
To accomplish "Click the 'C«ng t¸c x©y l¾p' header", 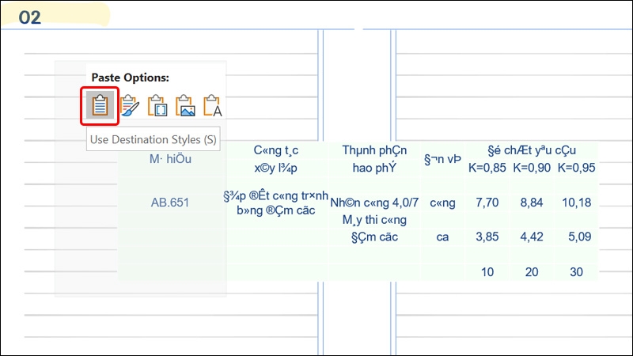I will click(275, 159).
